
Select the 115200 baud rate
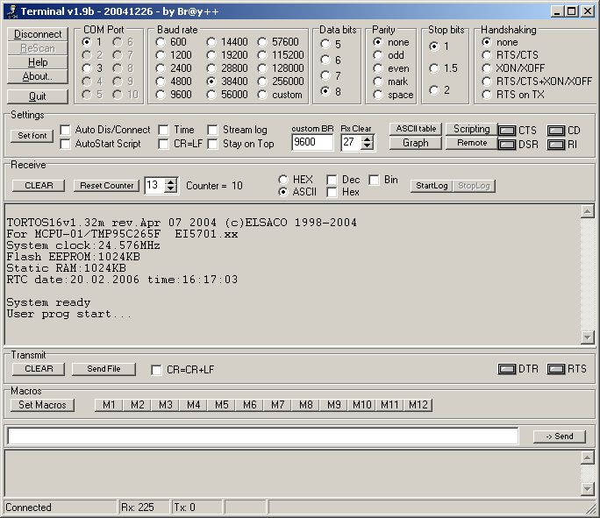tap(262, 54)
